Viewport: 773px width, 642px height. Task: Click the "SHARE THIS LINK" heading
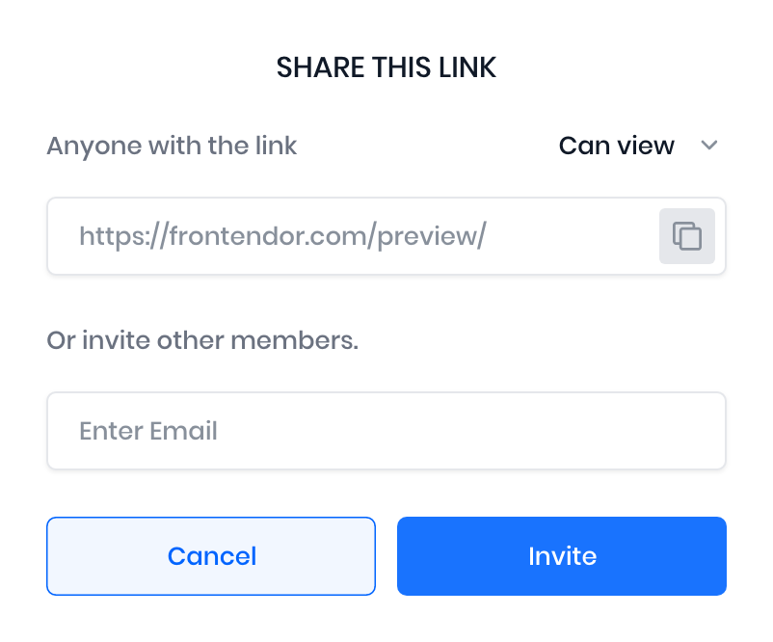pyautogui.click(x=386, y=67)
